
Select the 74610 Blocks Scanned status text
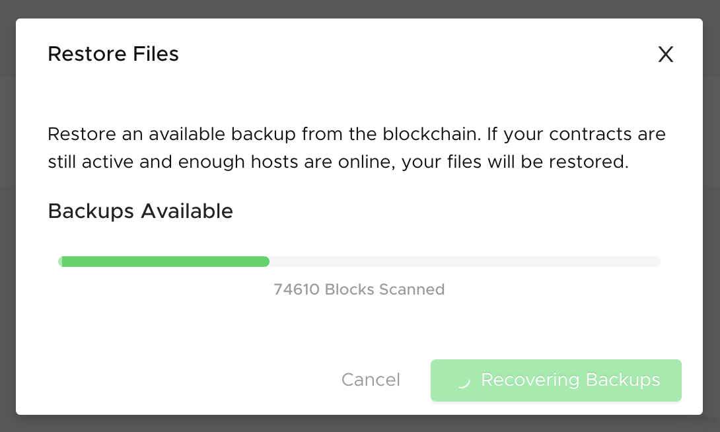(x=359, y=290)
